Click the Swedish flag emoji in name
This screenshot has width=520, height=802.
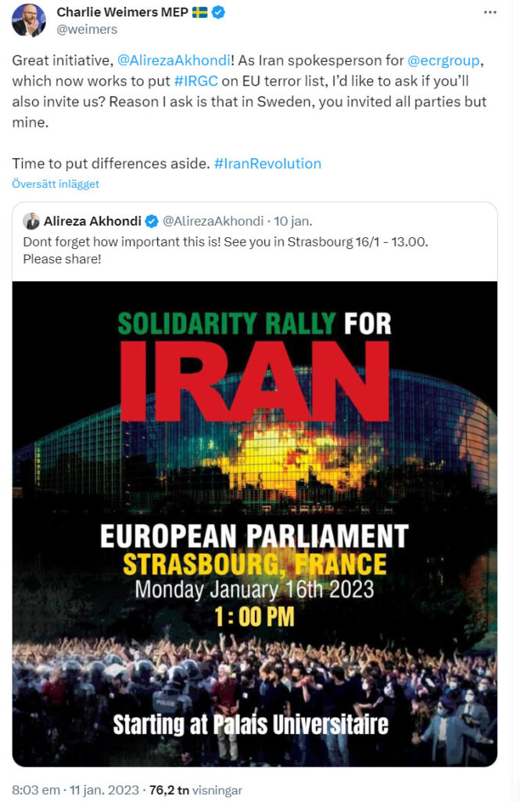click(199, 13)
